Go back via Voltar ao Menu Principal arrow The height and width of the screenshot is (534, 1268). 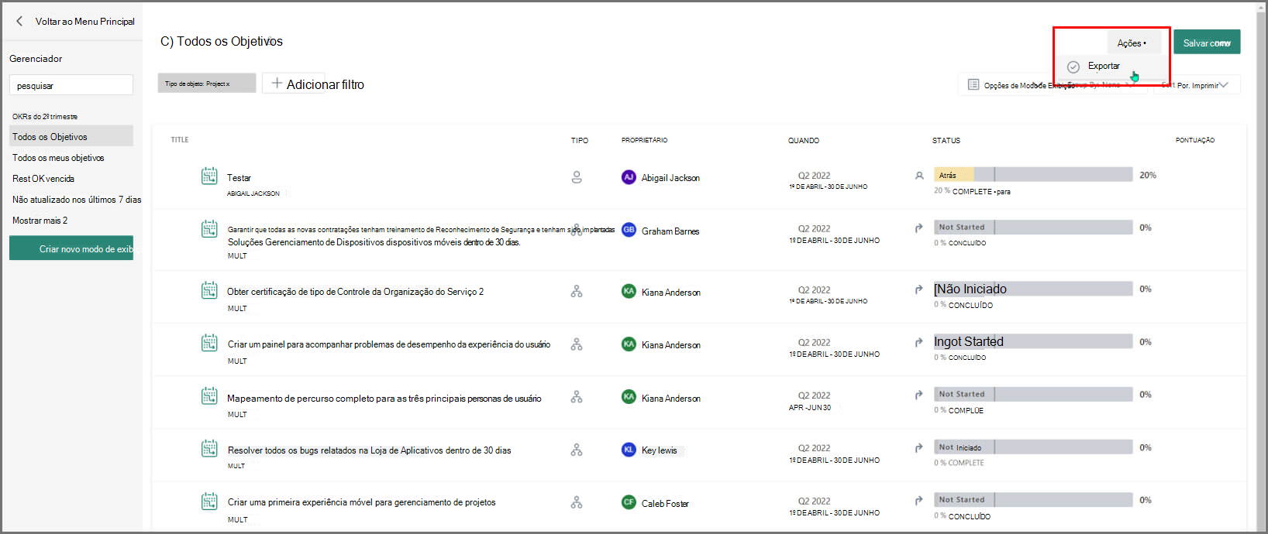pos(19,22)
